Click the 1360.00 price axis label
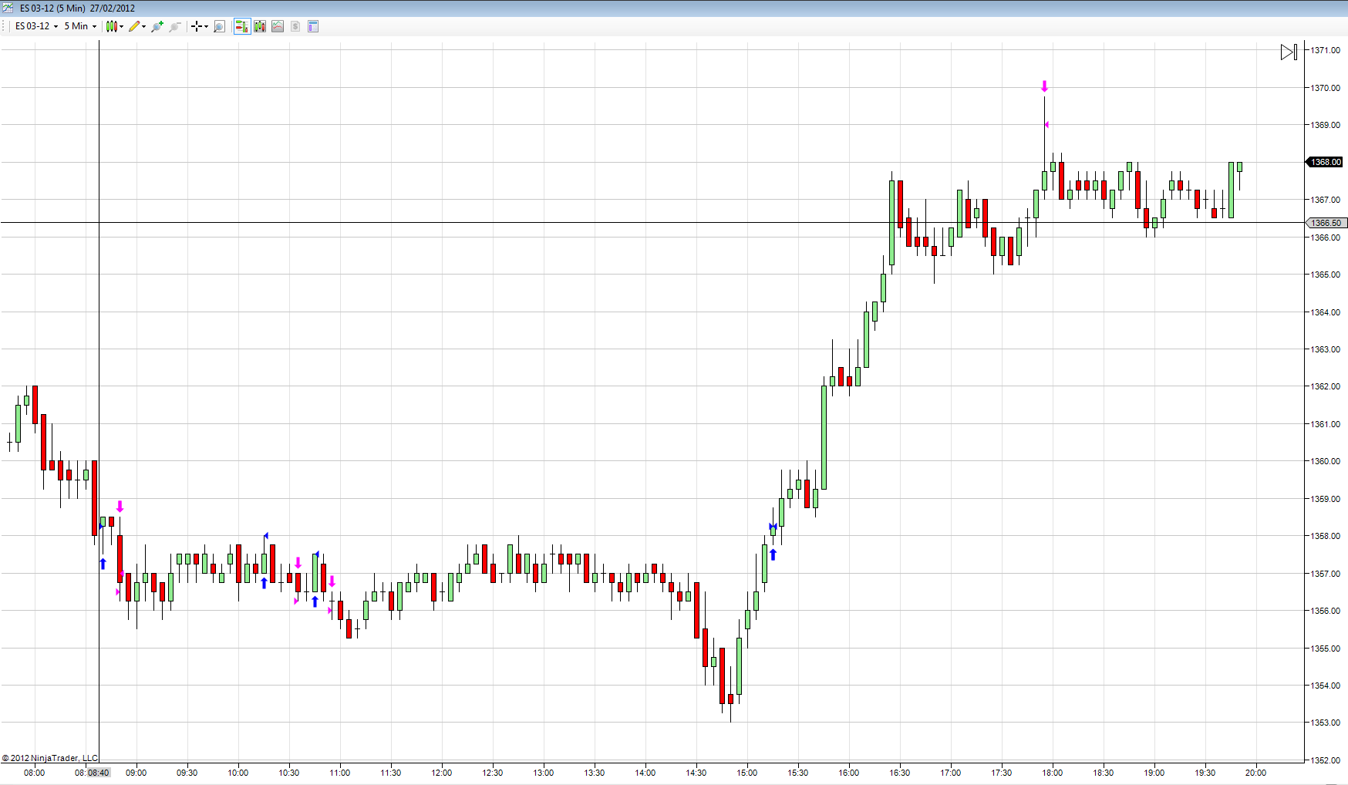Viewport: 1348px width, 785px height. point(1326,461)
